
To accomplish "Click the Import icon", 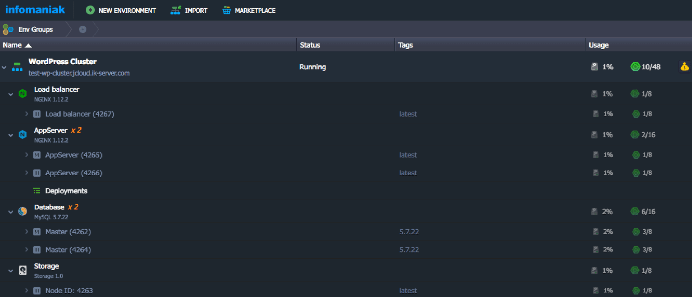I will pos(176,10).
